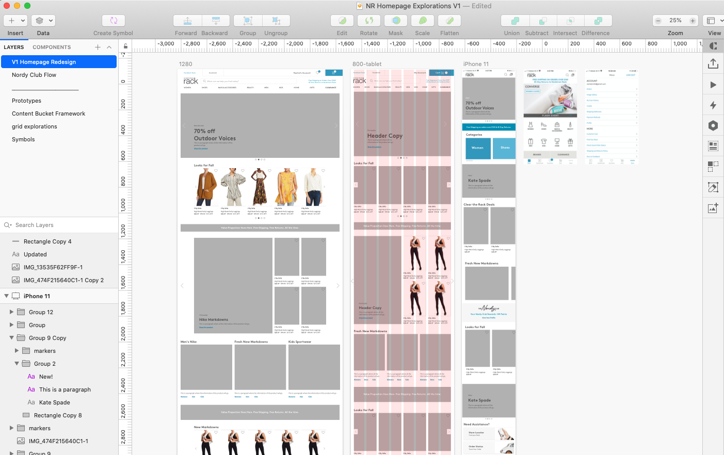Click the Edit vector toolbar icon
The image size is (724, 455).
[x=342, y=21]
